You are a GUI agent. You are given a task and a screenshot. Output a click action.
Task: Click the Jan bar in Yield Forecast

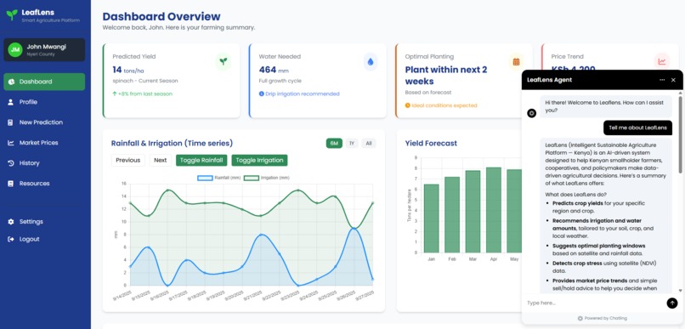click(x=431, y=218)
